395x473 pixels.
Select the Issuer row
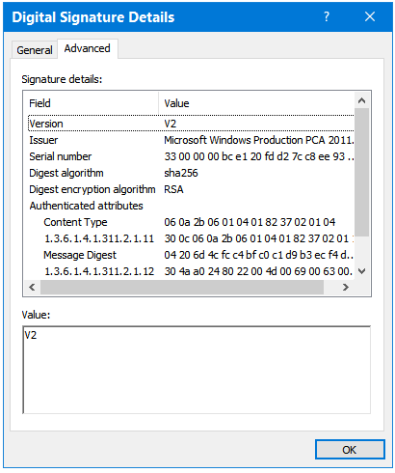[192, 140]
